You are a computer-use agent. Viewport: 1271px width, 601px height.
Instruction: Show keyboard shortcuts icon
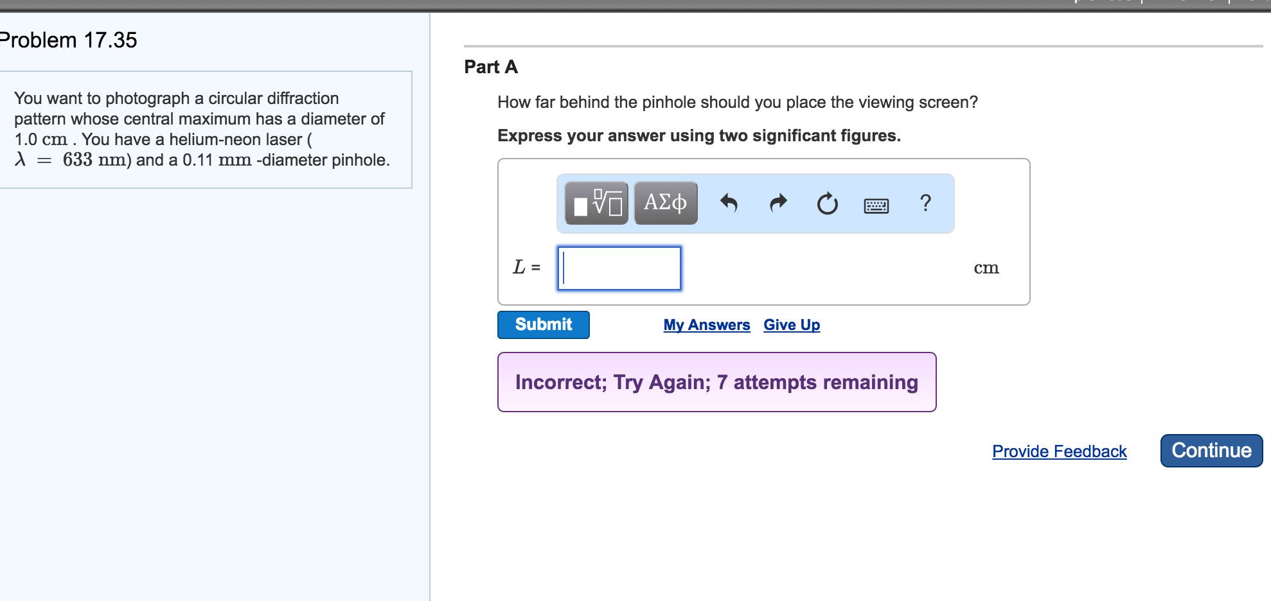[x=876, y=205]
